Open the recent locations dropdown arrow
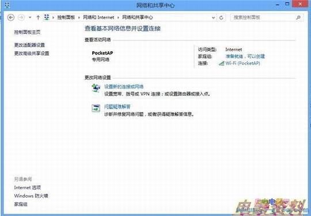311x216 pixels. 30,17
